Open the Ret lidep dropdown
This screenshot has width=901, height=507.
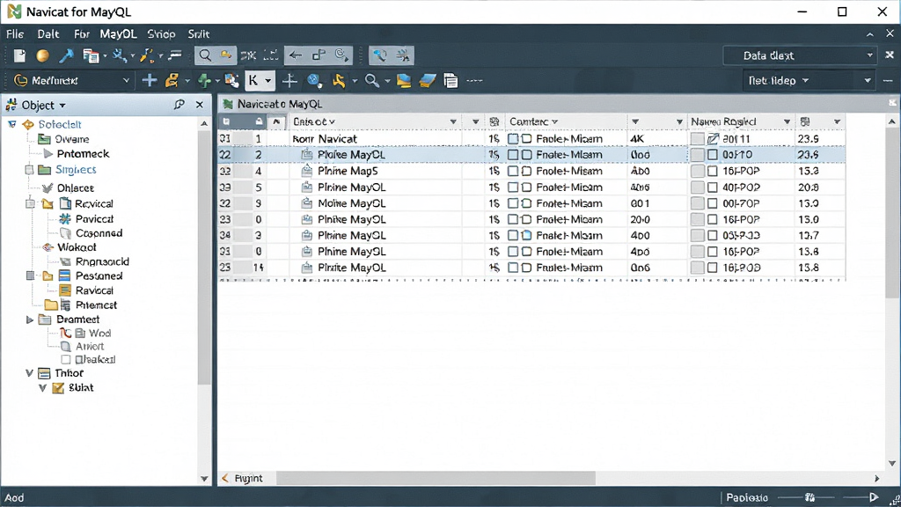pyautogui.click(x=808, y=80)
